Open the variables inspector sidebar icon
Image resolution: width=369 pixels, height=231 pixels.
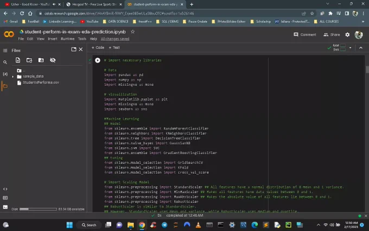click(5, 74)
